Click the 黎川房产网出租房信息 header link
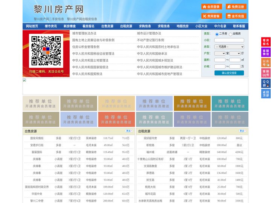 click(x=82, y=19)
